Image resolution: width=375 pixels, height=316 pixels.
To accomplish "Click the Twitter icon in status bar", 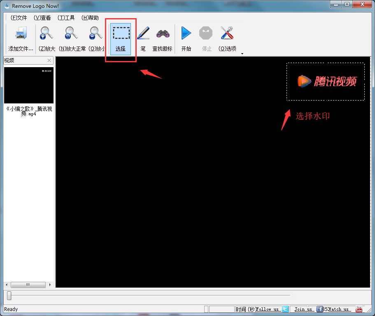I will pyautogui.click(x=285, y=309).
